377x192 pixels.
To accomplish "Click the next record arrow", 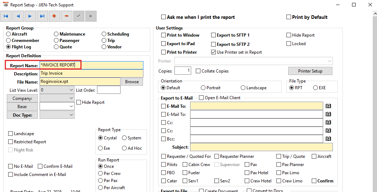I will [30, 16].
